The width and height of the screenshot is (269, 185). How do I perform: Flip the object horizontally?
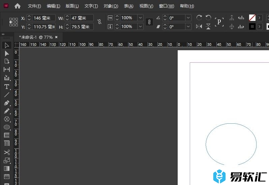click(x=199, y=26)
